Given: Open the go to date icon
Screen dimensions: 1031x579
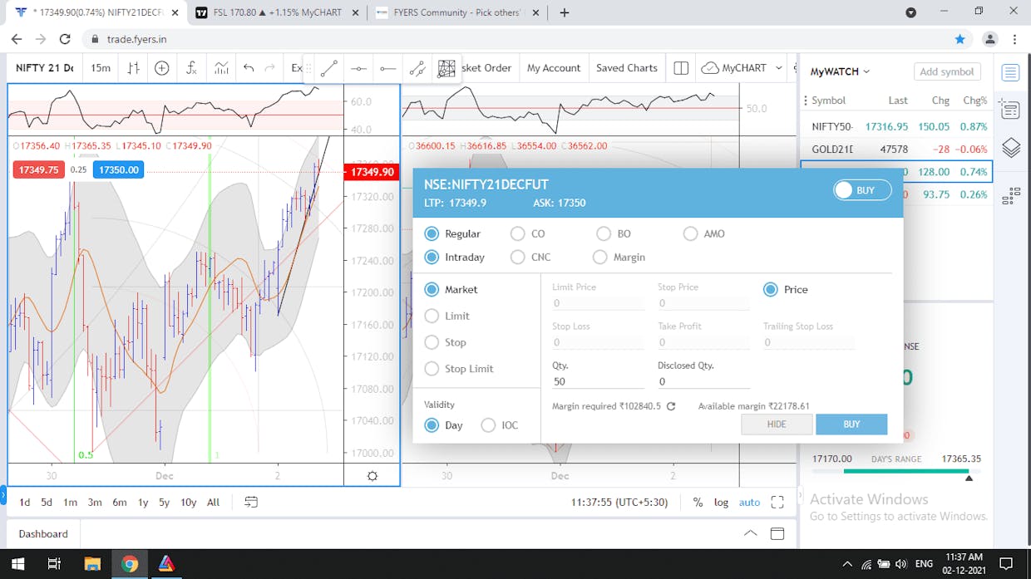Looking at the screenshot, I should pos(251,502).
